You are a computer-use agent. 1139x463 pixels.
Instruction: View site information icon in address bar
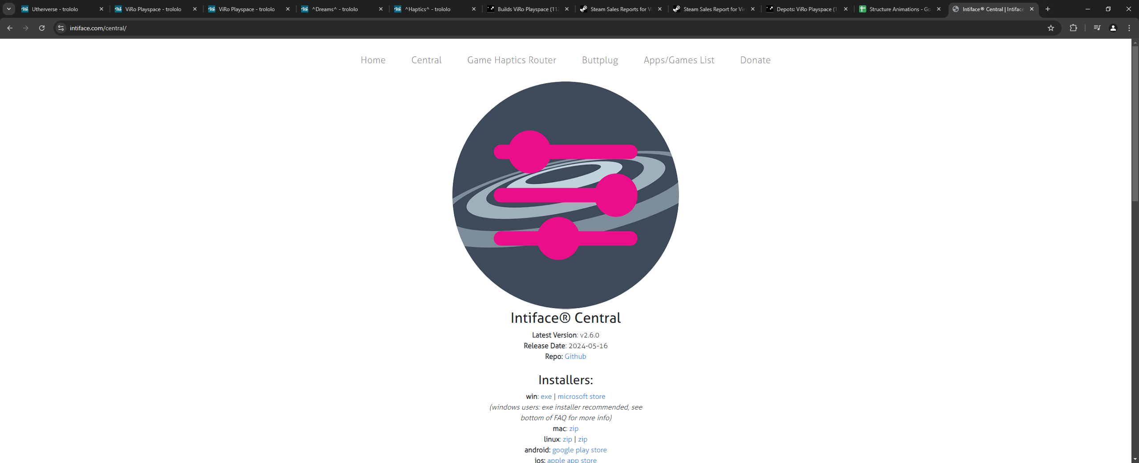pos(61,28)
